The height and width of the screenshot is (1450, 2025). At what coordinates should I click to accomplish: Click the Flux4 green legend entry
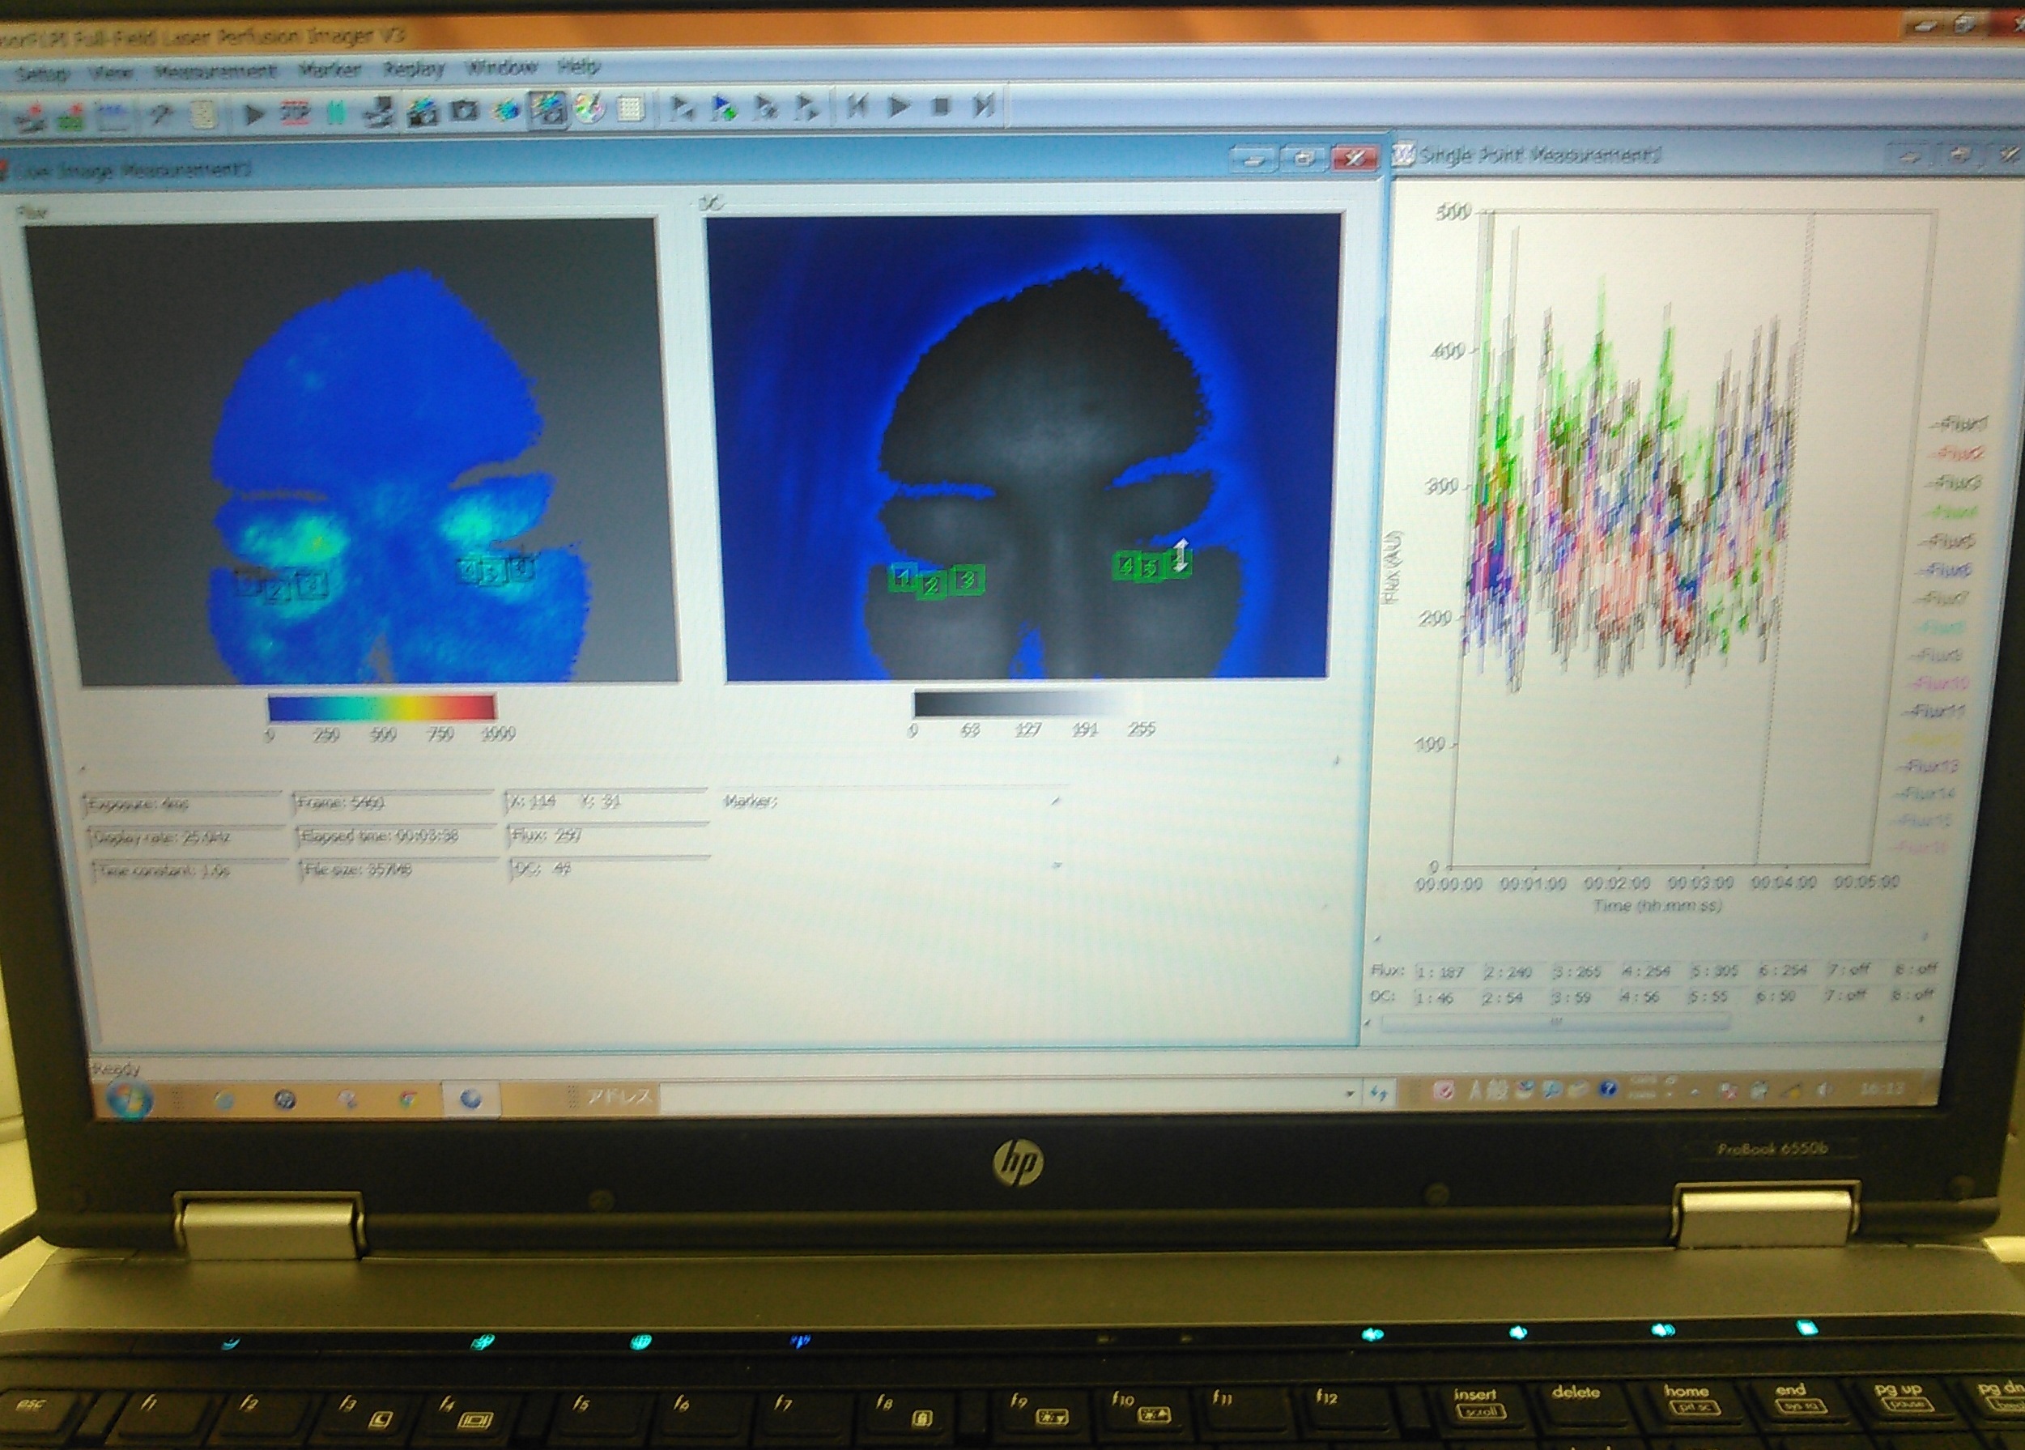pos(1955,512)
